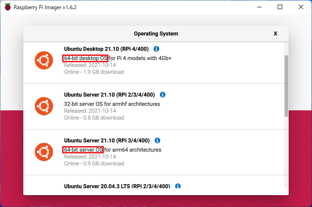Click scrollbar track below the thumb
The image size is (312, 207).
[x=286, y=153]
